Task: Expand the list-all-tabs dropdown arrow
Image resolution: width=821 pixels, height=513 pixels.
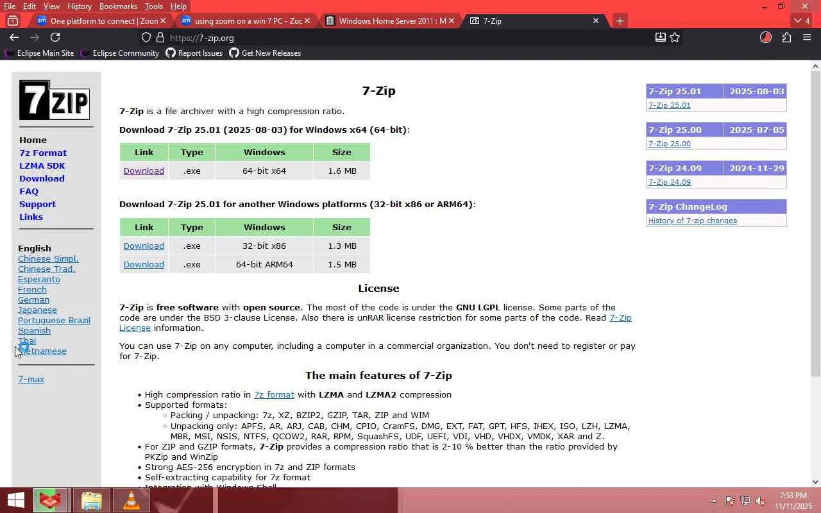Action: (x=802, y=21)
